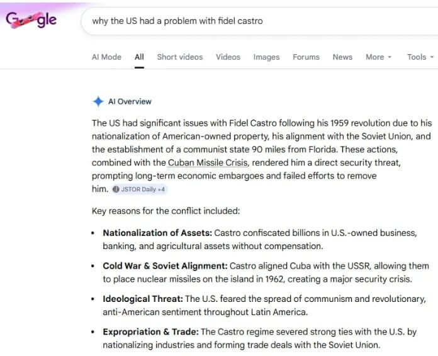Screen dimensions: 438x356
Task: Click the AI Overview sparkle icon
Action: click(x=98, y=101)
